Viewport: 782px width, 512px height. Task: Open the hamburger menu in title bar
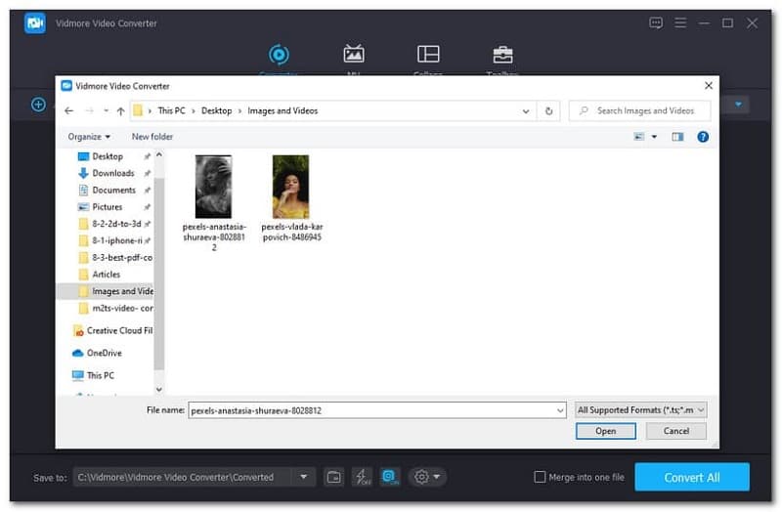click(679, 22)
